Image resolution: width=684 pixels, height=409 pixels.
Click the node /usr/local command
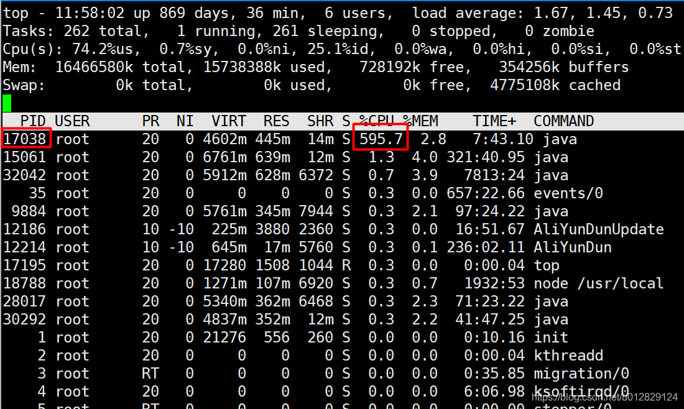click(598, 283)
